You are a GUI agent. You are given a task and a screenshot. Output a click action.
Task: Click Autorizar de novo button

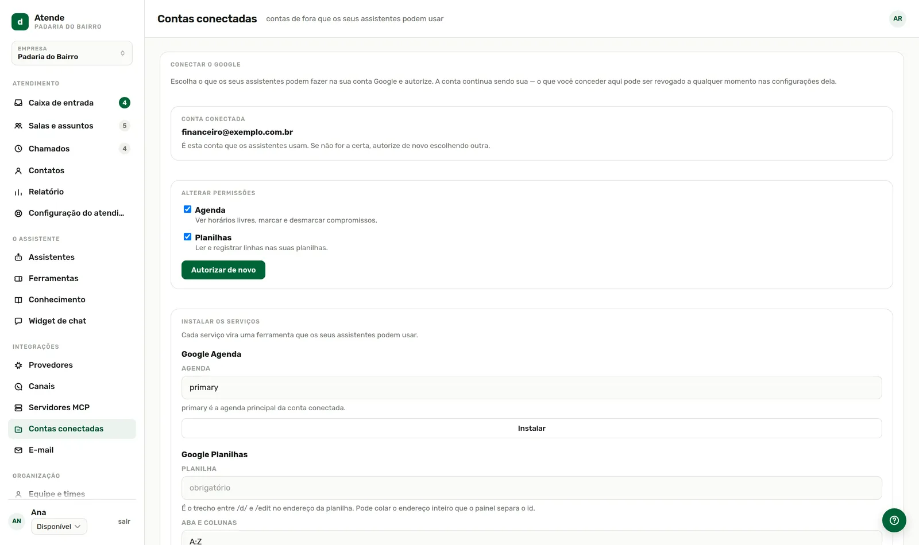click(223, 270)
